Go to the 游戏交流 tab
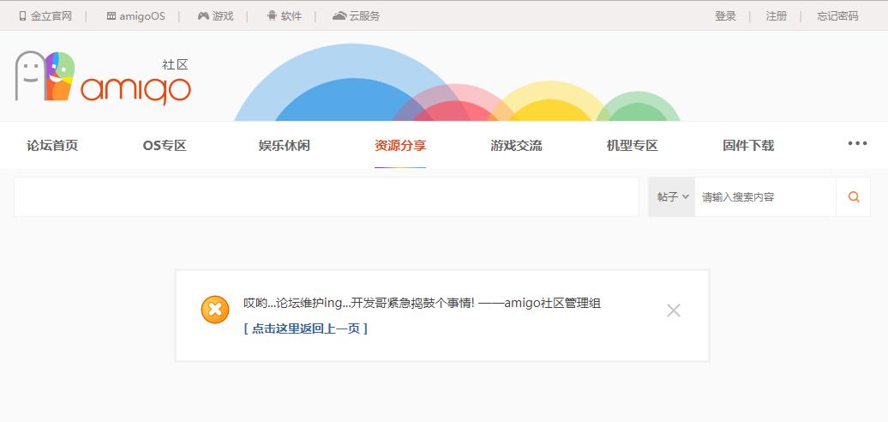Screen dimensions: 888x422 517,146
